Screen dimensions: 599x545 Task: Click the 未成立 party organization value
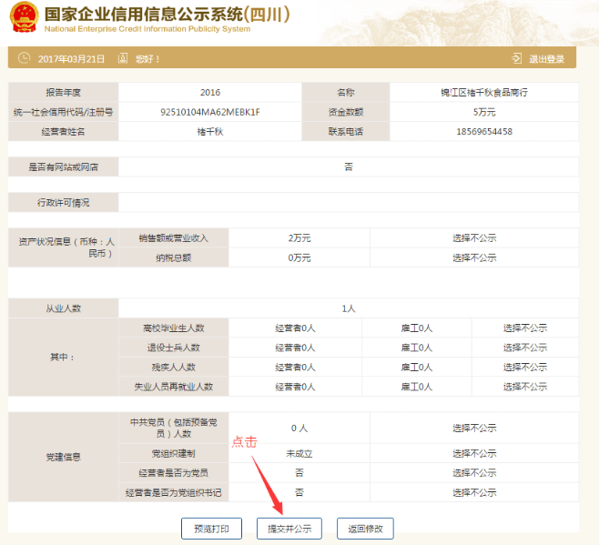point(299,453)
